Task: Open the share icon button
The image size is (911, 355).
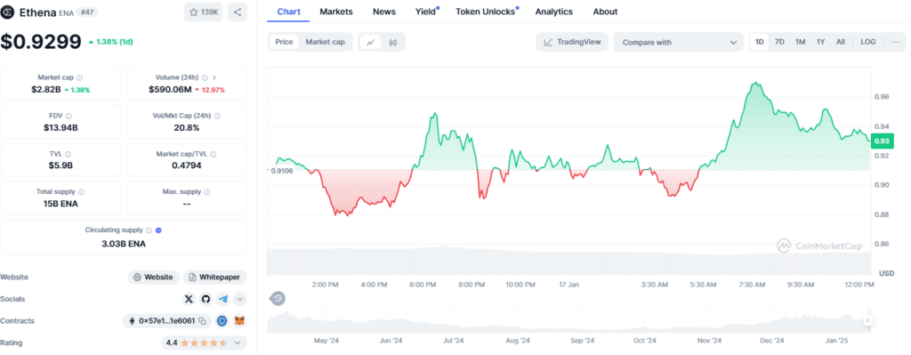Action: tap(237, 12)
